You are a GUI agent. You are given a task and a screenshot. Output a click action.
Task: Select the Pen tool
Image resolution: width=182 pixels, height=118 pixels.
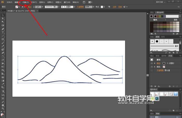[3, 29]
